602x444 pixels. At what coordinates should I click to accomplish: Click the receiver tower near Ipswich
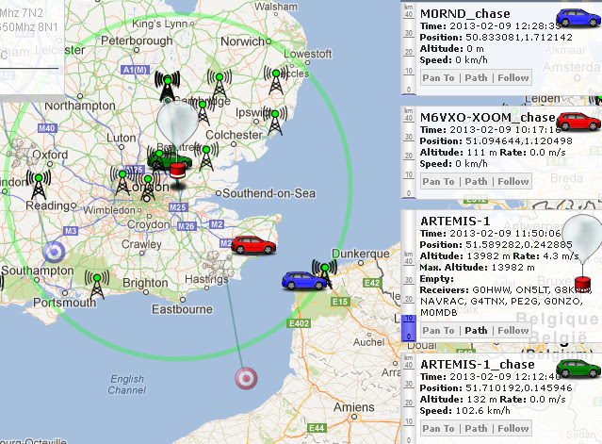(275, 121)
